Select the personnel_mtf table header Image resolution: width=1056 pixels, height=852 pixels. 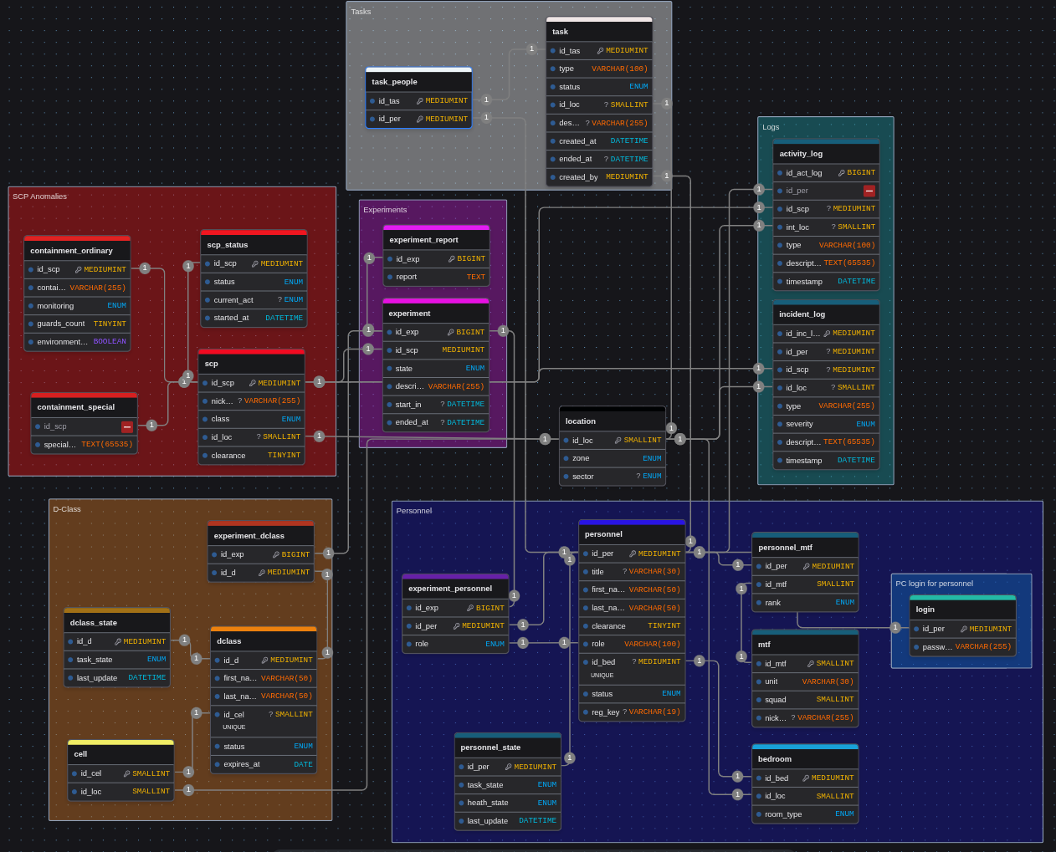point(805,548)
